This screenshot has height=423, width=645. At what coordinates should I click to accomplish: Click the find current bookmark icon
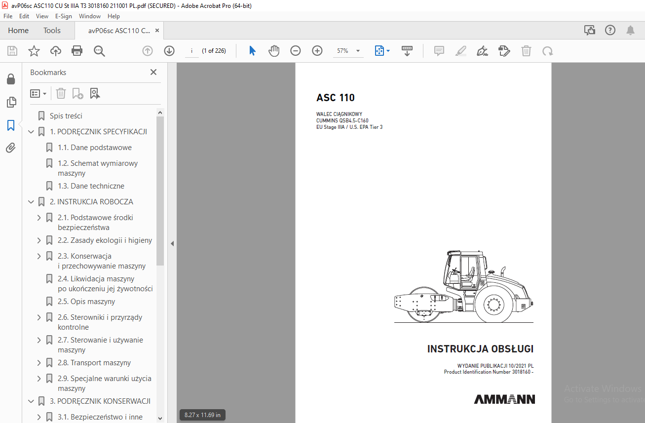click(95, 93)
